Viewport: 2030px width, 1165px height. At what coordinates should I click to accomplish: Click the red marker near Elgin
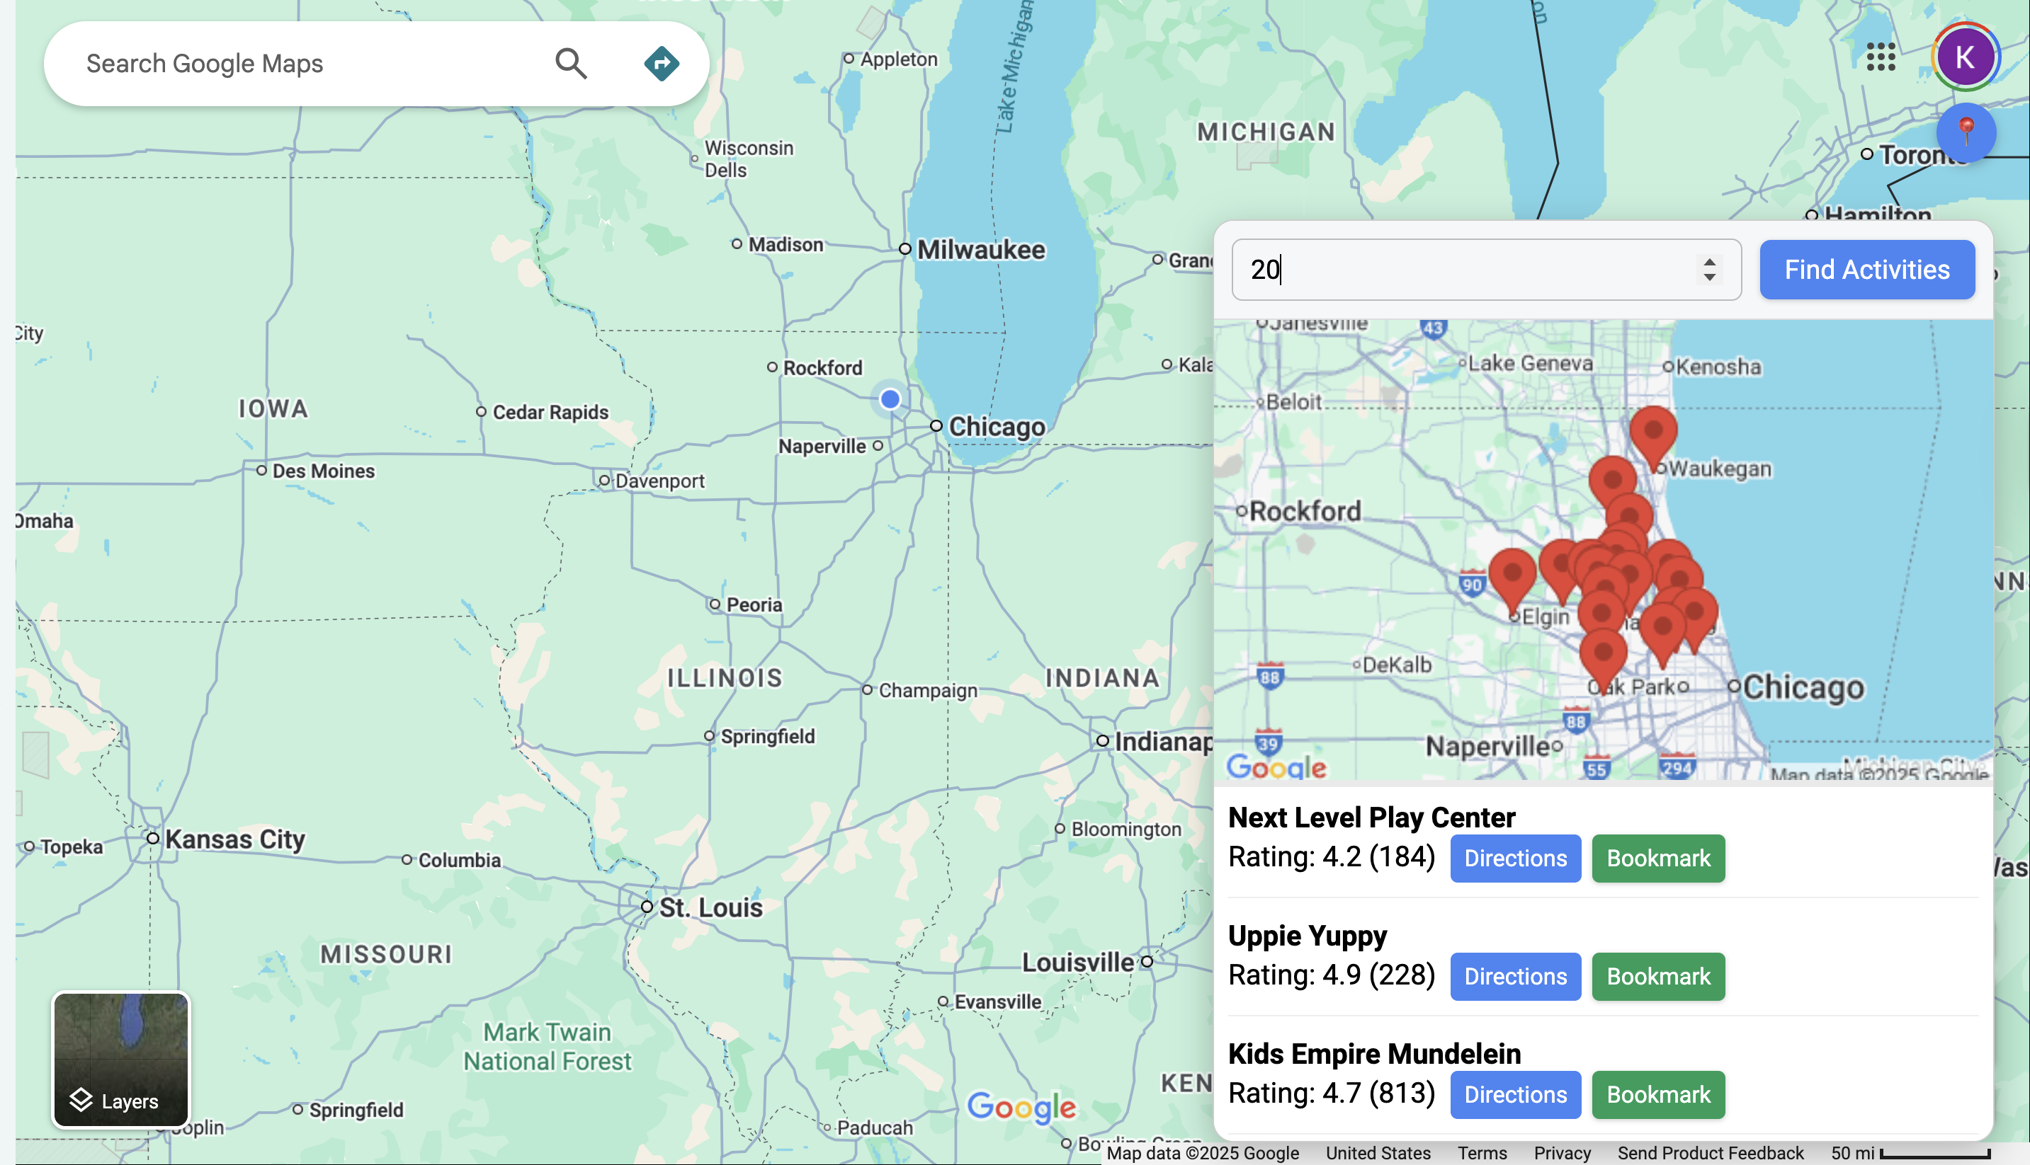(1512, 575)
